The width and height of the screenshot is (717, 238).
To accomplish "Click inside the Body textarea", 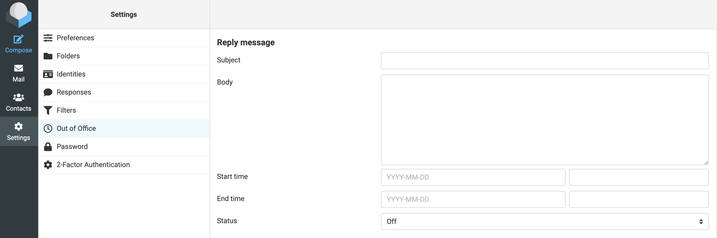I will pyautogui.click(x=544, y=120).
